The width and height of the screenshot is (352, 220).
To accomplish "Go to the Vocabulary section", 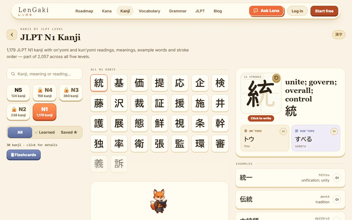I will (149, 11).
